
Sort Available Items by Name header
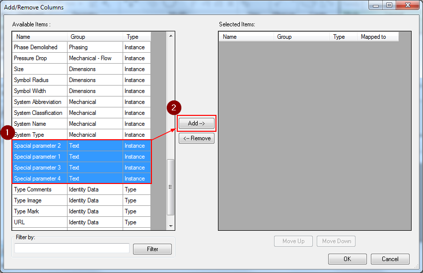pos(40,36)
